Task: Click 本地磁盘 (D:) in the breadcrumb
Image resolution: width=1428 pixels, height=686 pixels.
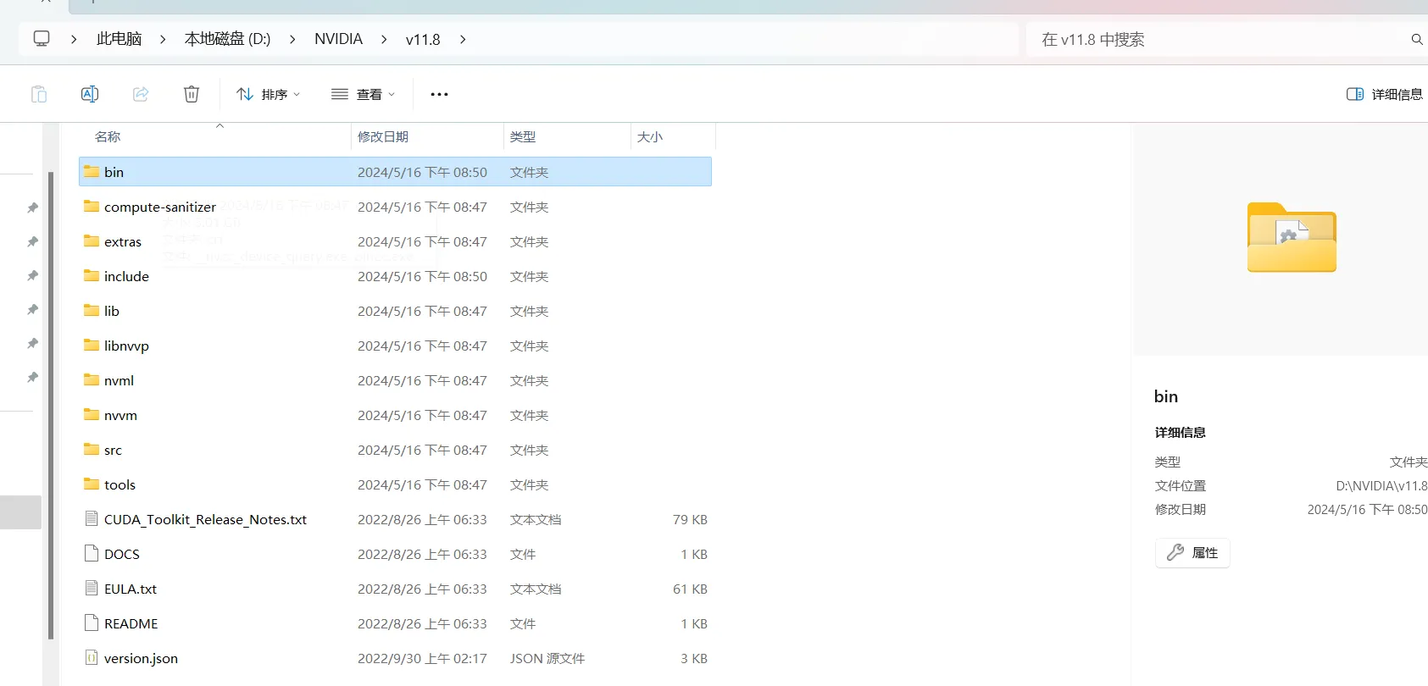Action: [227, 39]
